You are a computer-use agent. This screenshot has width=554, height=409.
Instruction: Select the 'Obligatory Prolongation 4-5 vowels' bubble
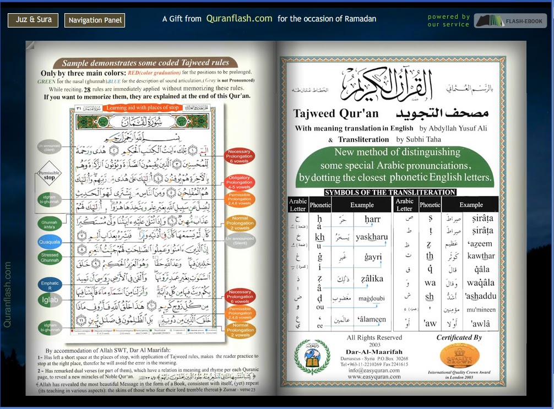point(239,182)
